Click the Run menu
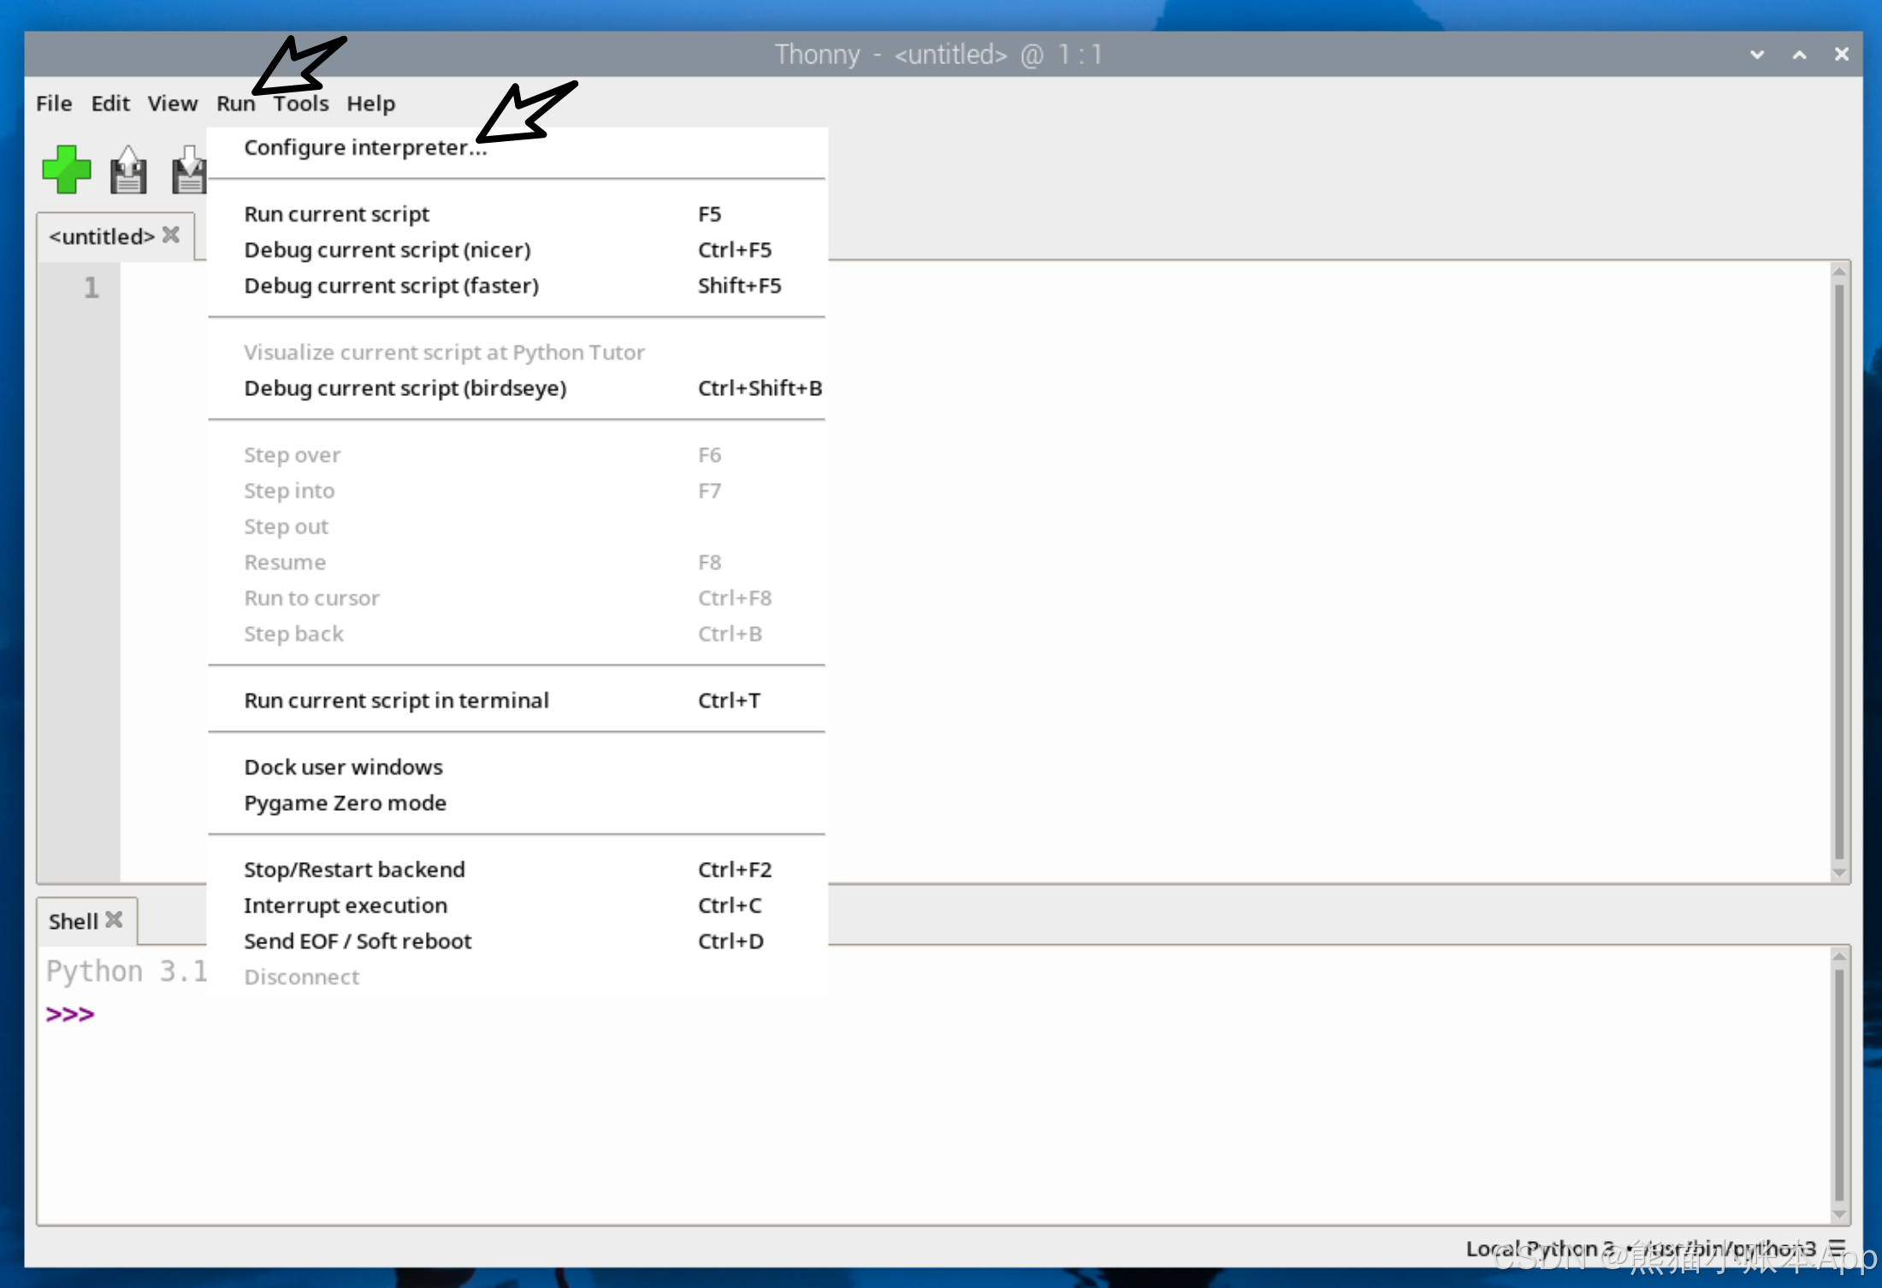The width and height of the screenshot is (1882, 1288). coord(235,103)
